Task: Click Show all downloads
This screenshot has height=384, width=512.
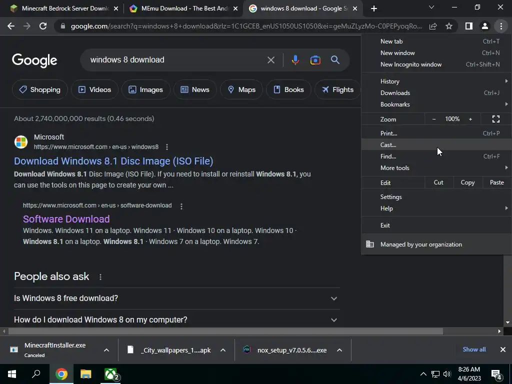Action: click(474, 349)
